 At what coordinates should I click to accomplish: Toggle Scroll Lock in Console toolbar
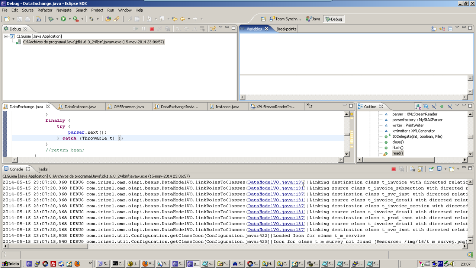pyautogui.click(x=420, y=169)
